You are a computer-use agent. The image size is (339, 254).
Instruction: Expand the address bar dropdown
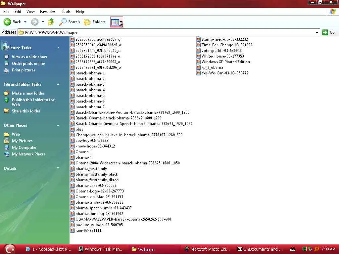[x=317, y=33]
